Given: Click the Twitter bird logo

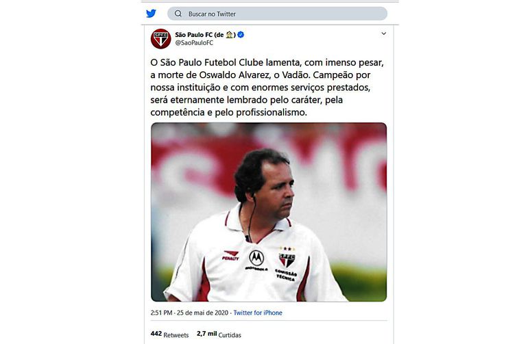Looking at the screenshot, I should (x=151, y=14).
